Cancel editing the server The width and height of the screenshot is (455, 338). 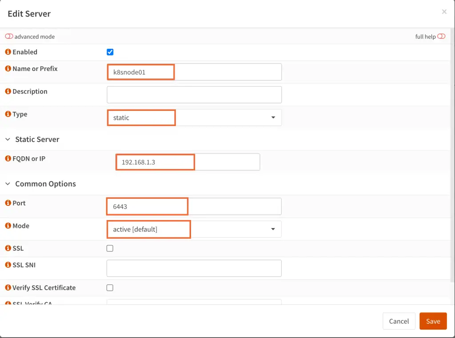click(399, 321)
